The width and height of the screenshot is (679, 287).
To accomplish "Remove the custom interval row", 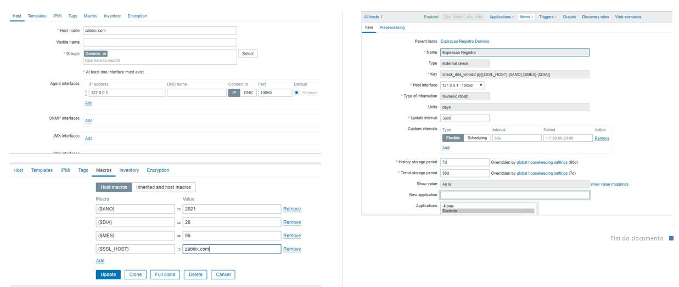I will pyautogui.click(x=602, y=138).
